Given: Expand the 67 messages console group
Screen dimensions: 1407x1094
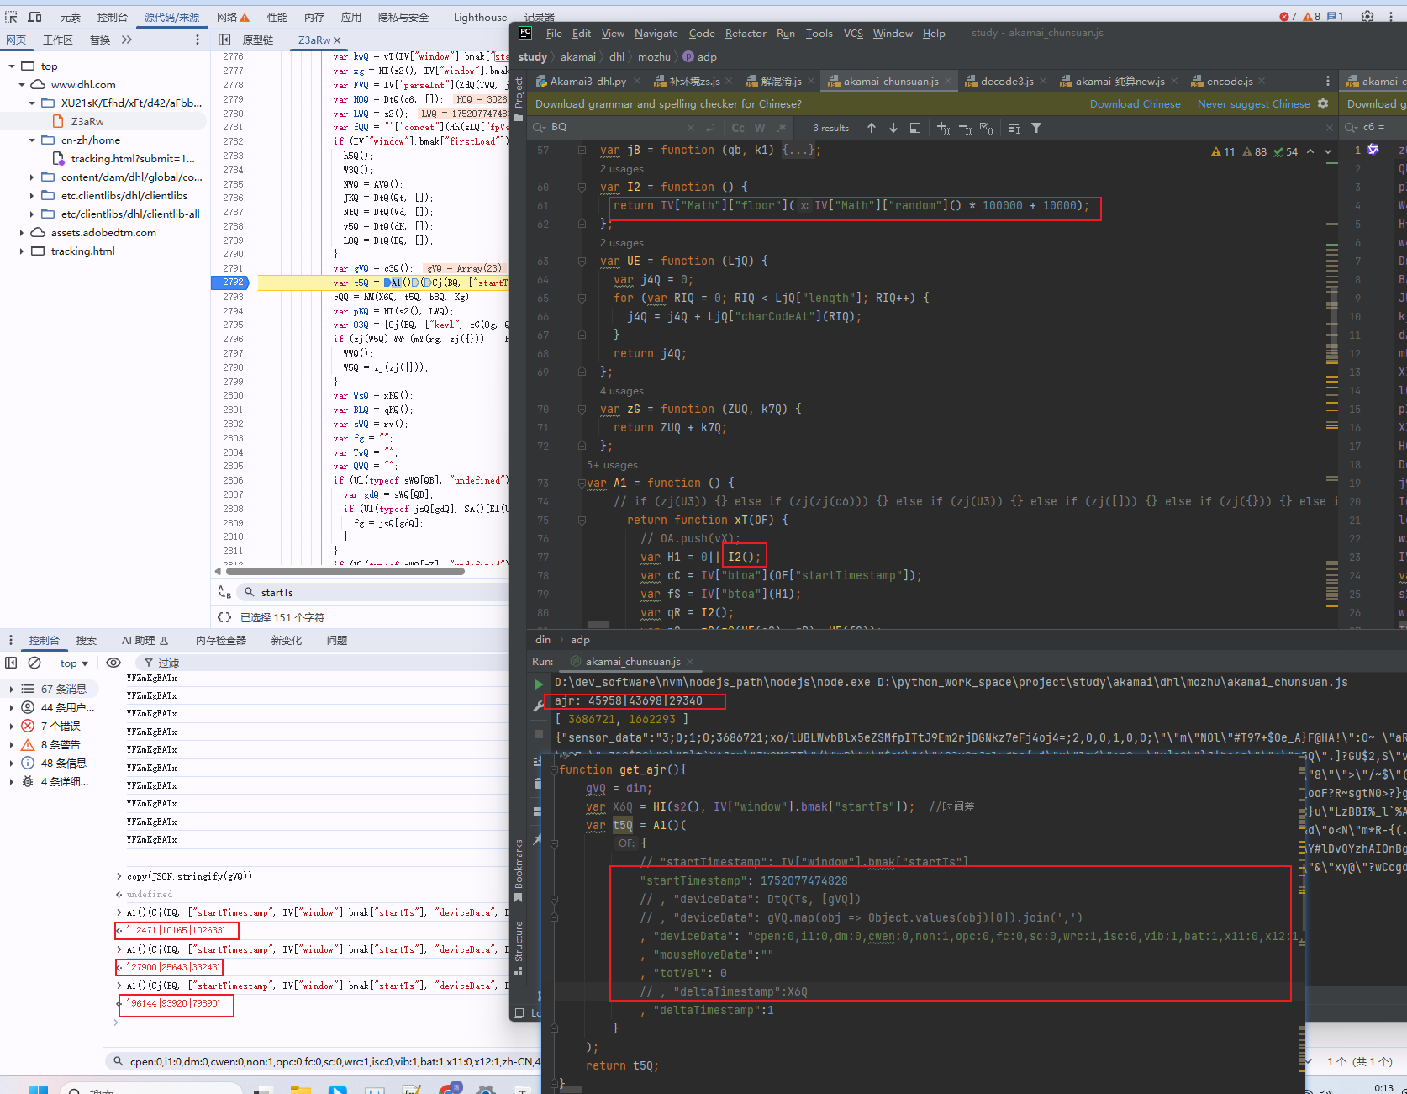Looking at the screenshot, I should pyautogui.click(x=11, y=690).
